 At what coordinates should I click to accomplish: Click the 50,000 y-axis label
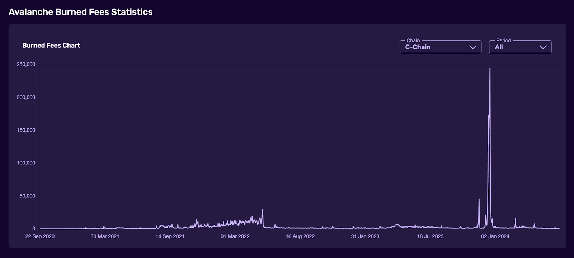coord(27,196)
